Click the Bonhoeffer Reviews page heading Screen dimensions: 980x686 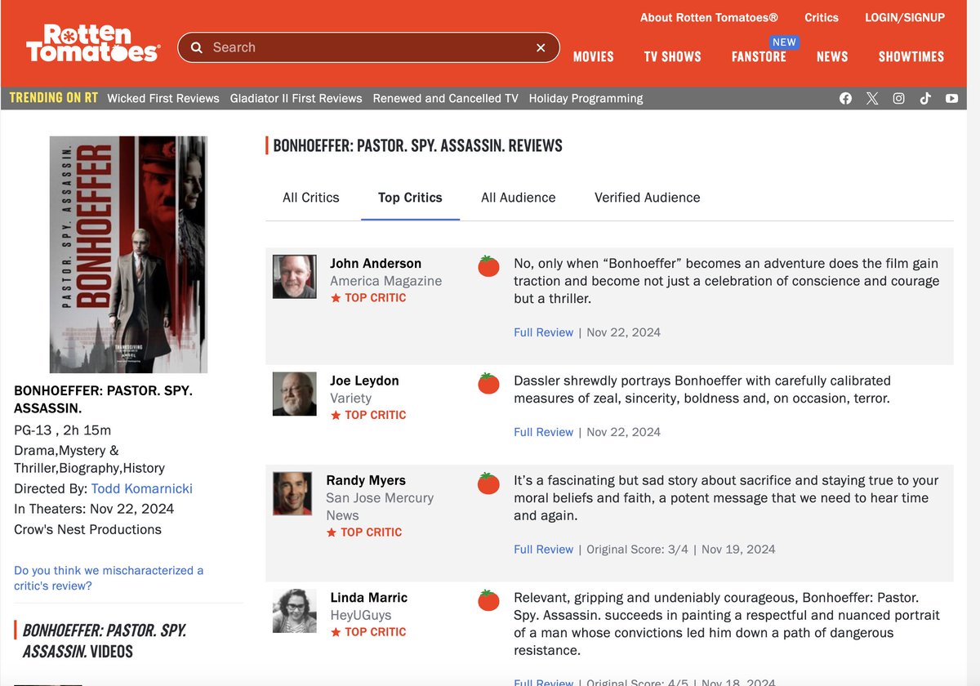pos(417,146)
